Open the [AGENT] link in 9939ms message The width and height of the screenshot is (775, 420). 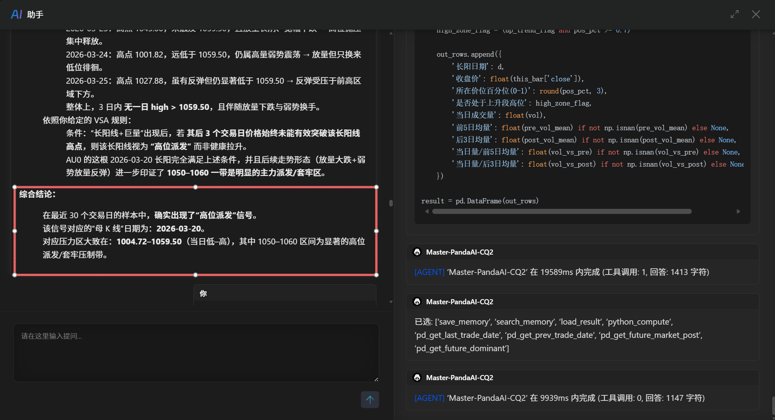click(429, 398)
